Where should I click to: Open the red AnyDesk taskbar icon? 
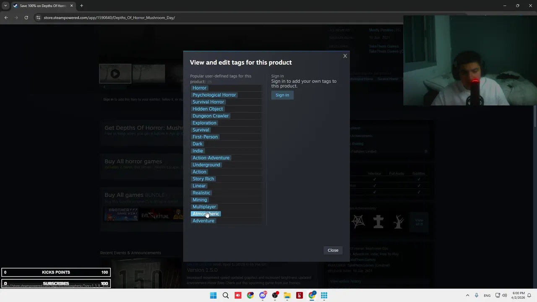click(238, 295)
